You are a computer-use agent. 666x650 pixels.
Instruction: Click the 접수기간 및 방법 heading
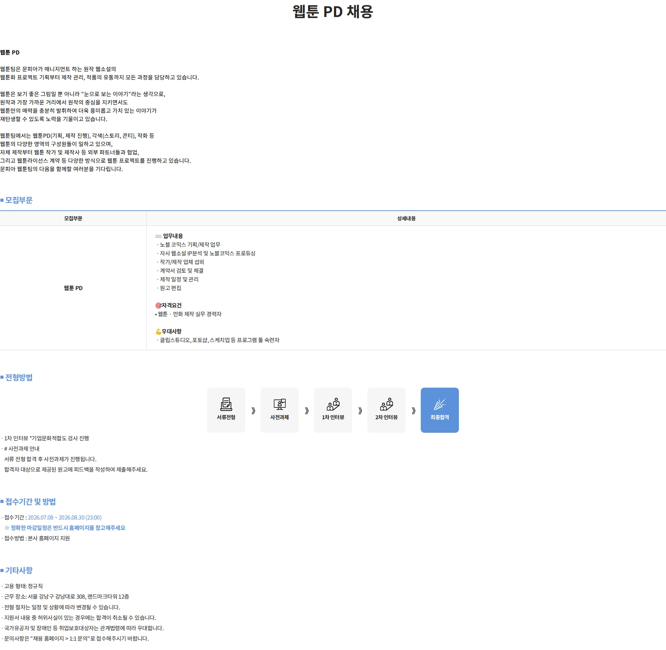(x=31, y=501)
